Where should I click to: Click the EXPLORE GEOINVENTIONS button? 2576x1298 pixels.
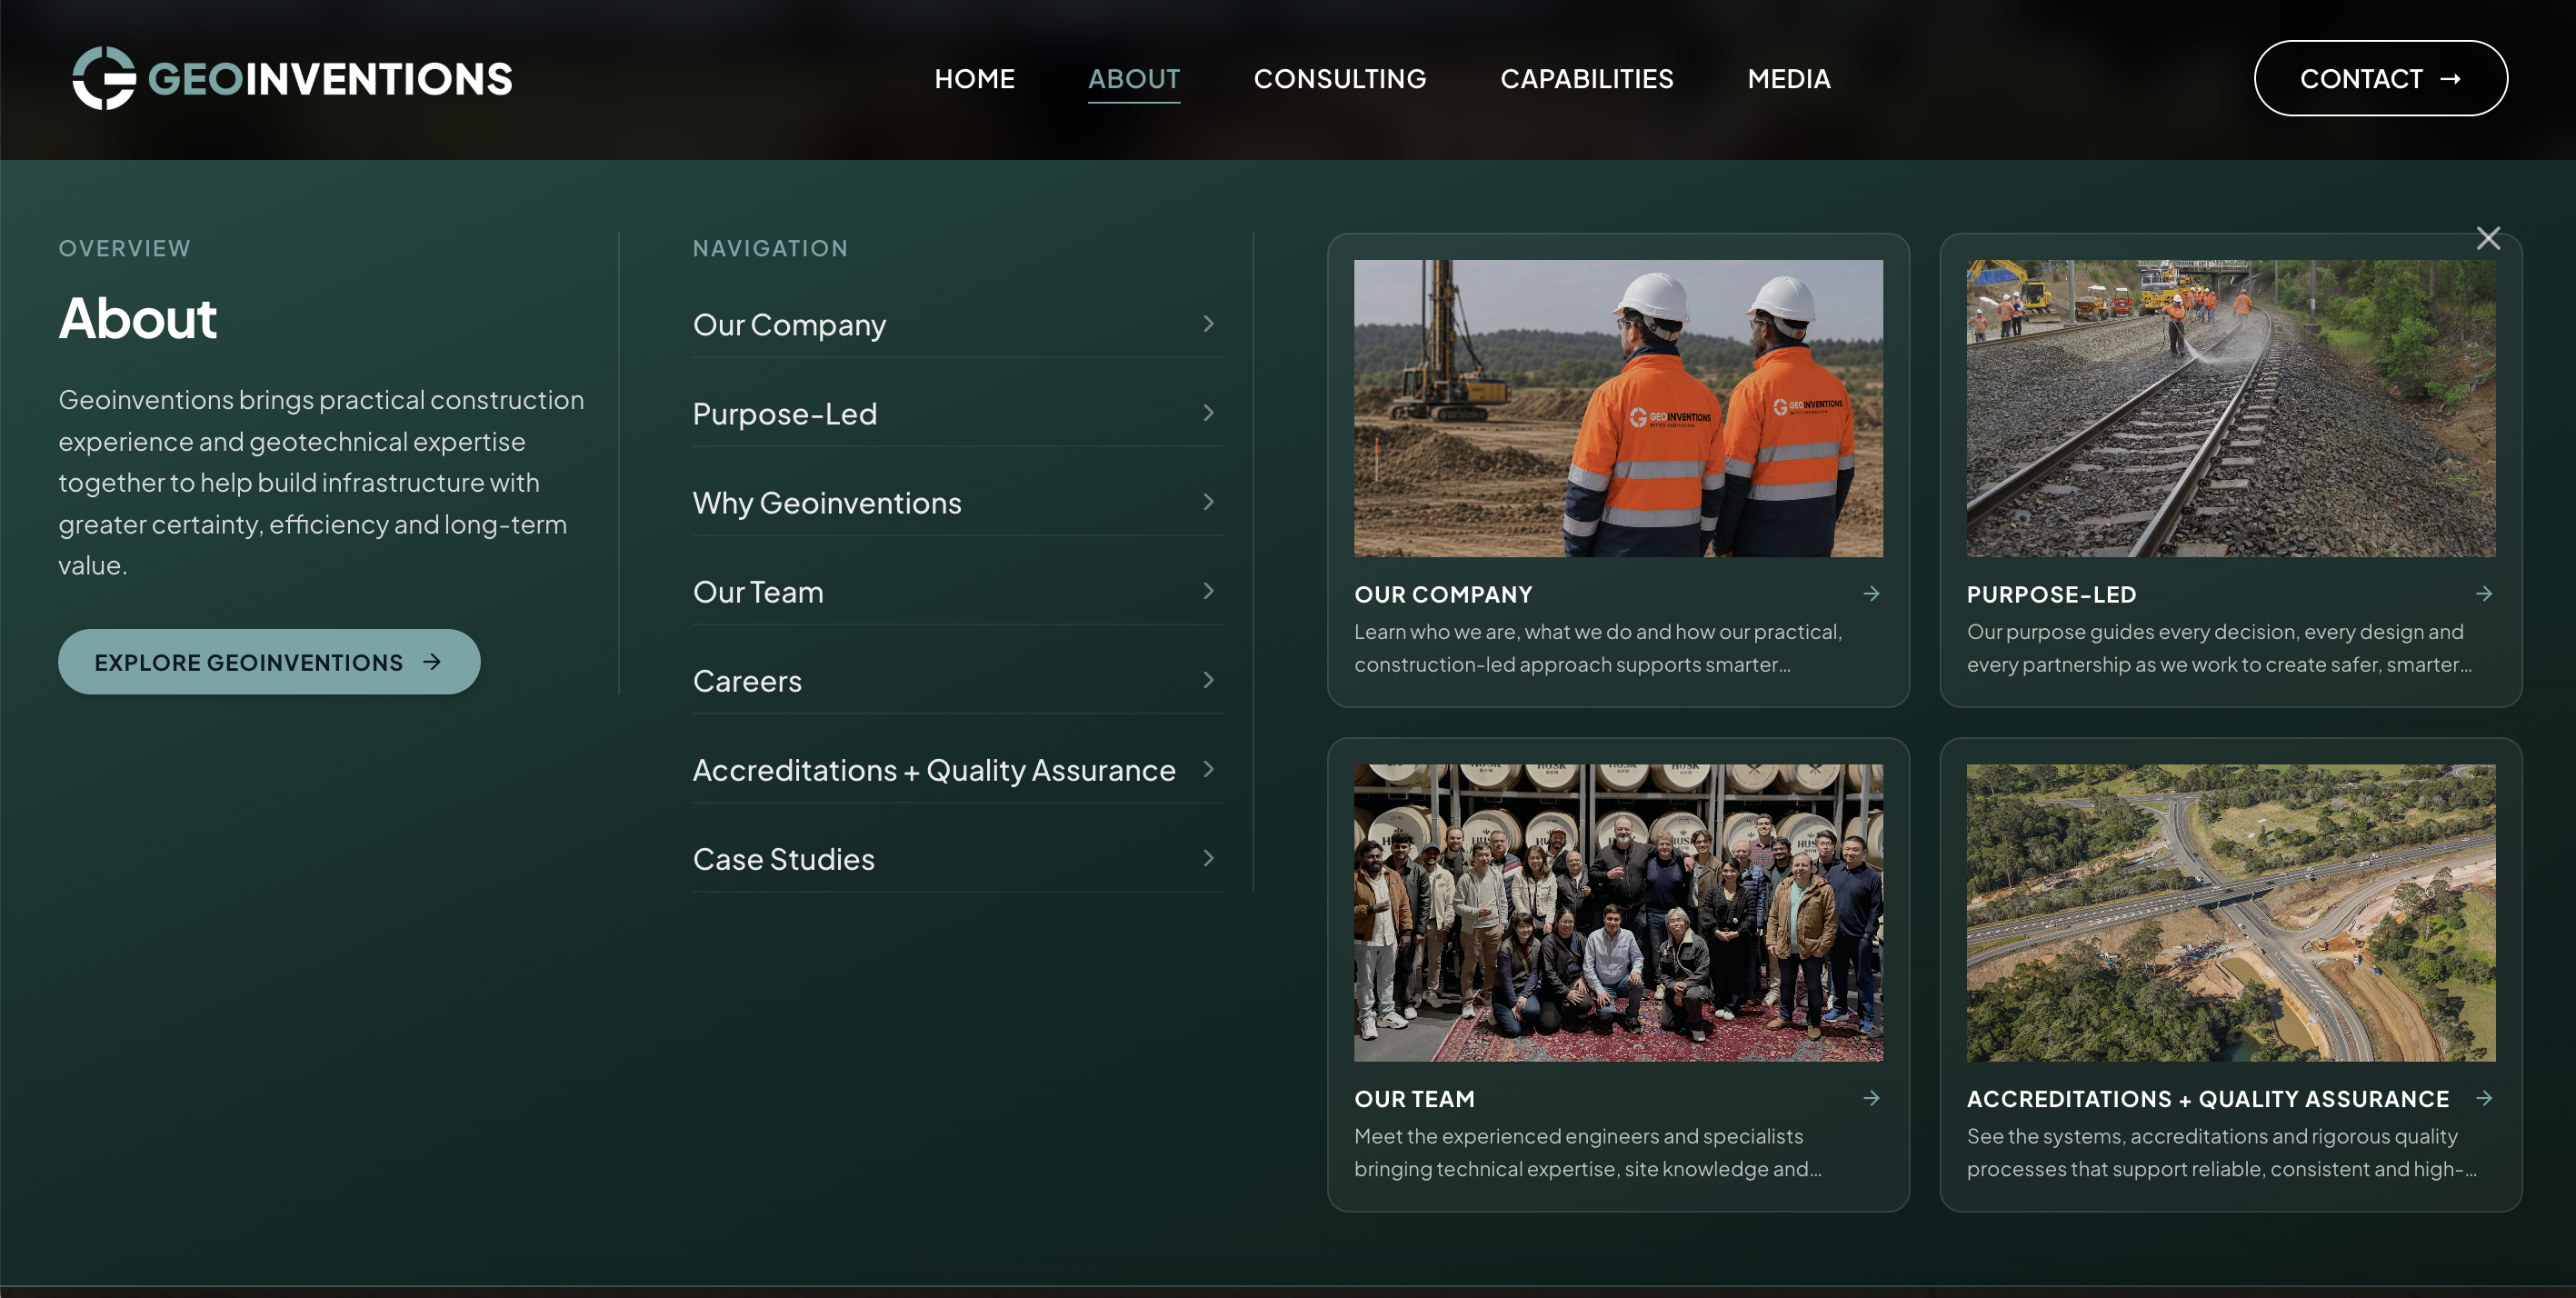coord(269,662)
